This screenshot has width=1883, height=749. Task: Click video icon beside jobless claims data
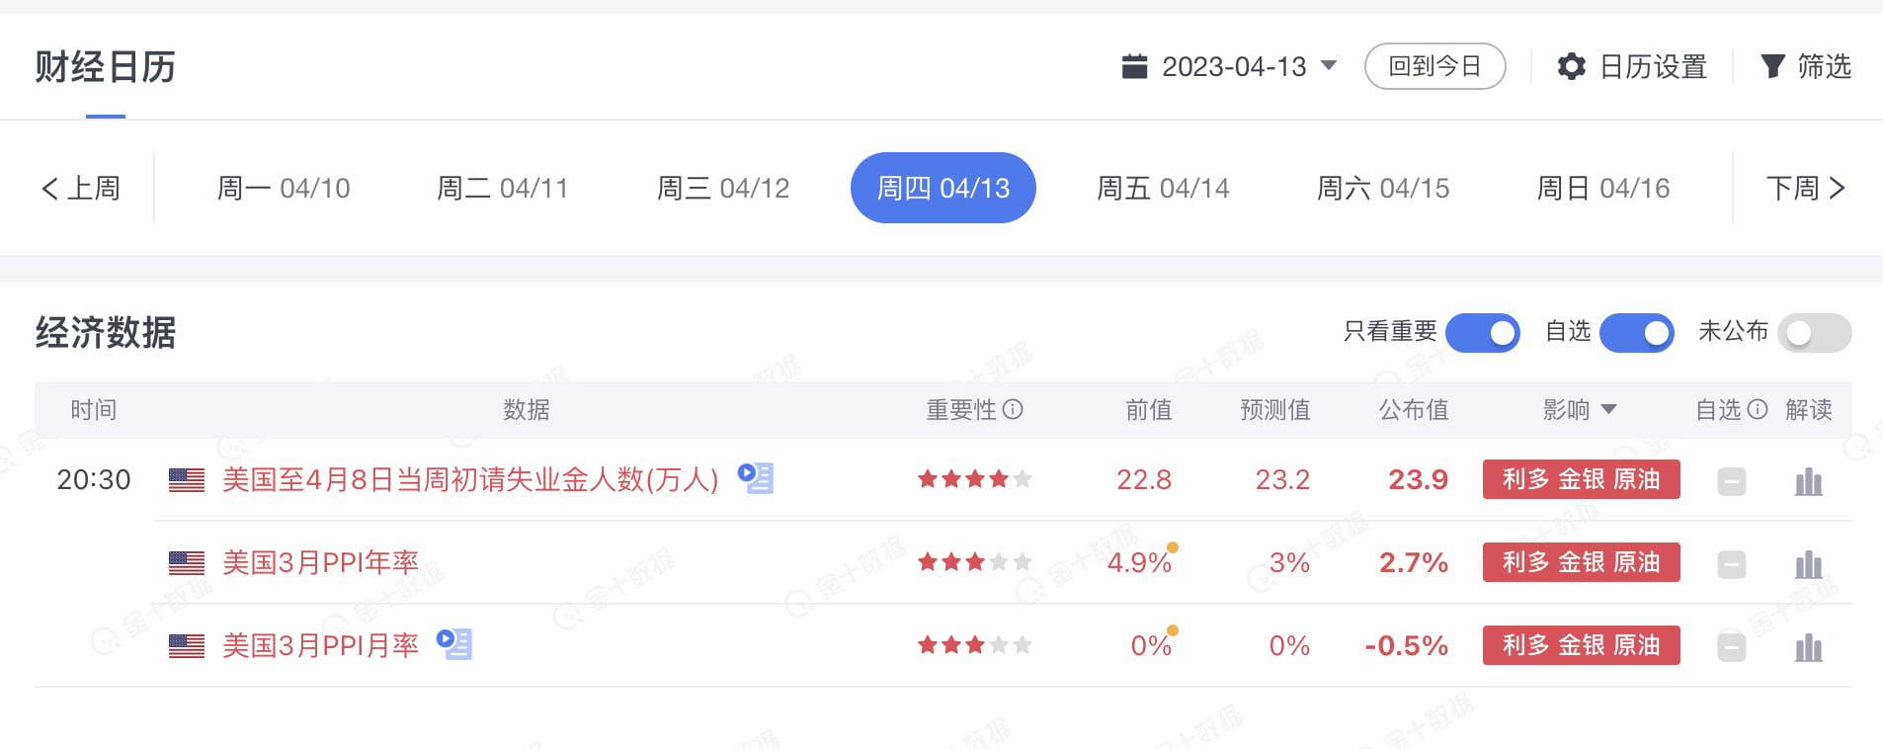[756, 478]
